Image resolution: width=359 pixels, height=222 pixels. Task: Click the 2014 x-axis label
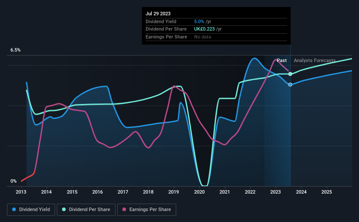46,192
